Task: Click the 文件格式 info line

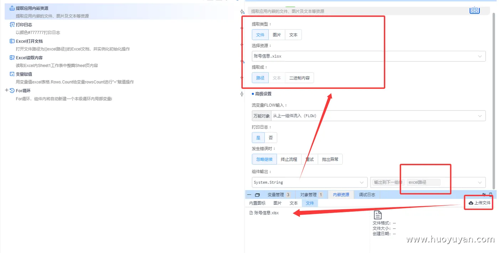Action: point(384,223)
